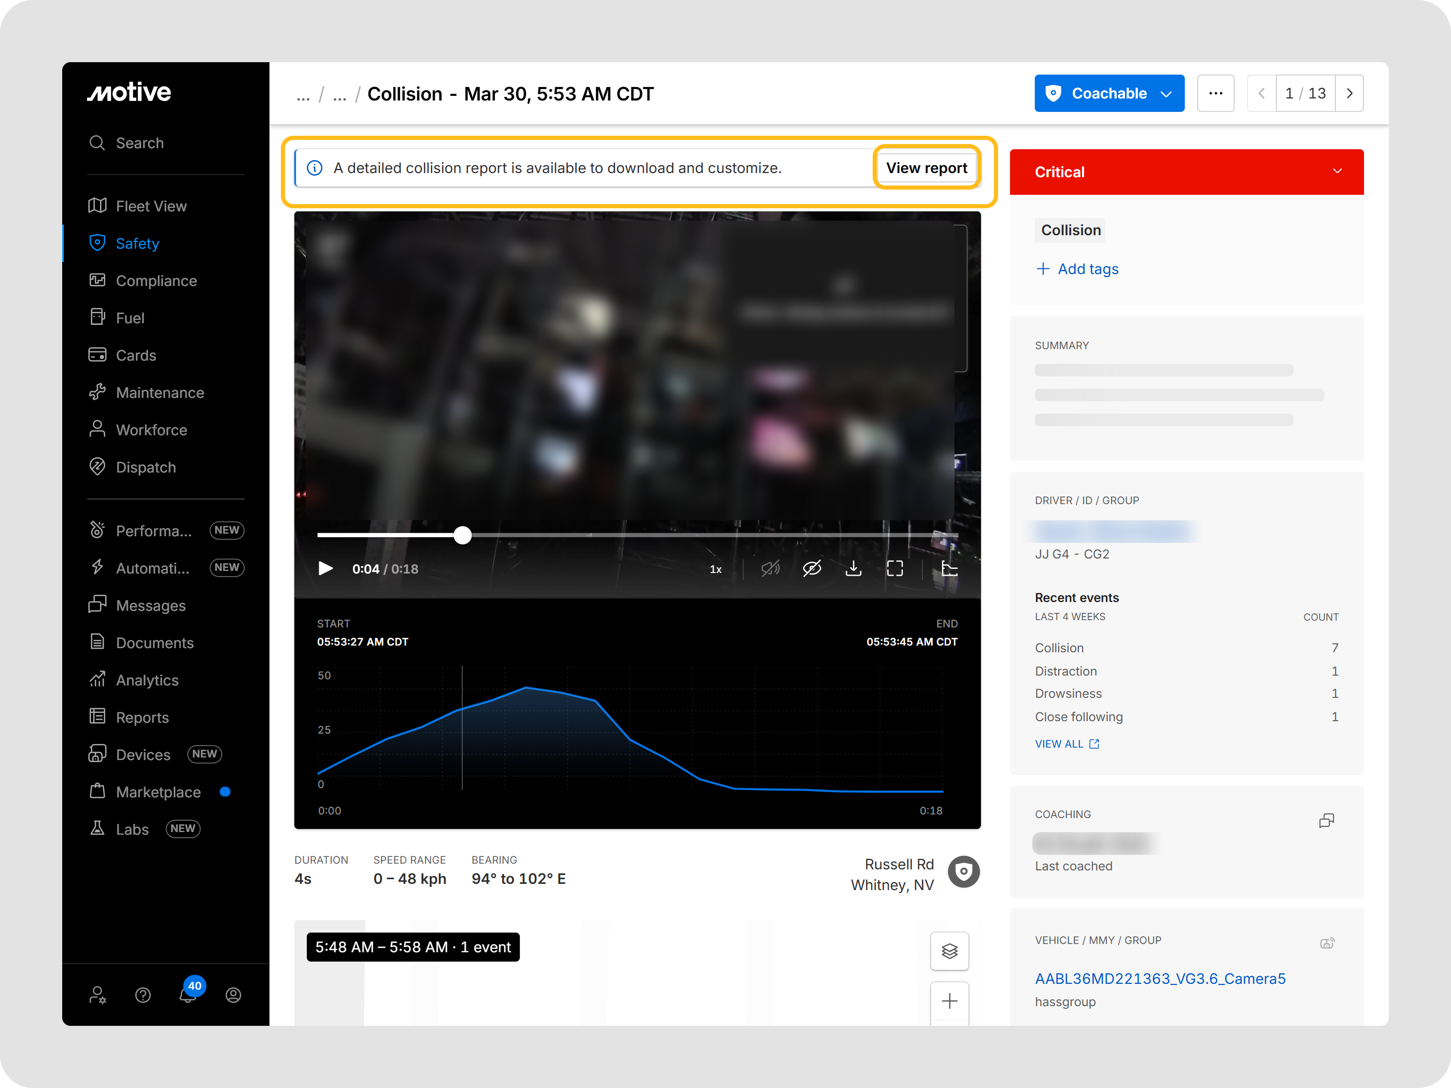Switch to the Analytics section
Viewport: 1451px width, 1088px height.
point(147,680)
